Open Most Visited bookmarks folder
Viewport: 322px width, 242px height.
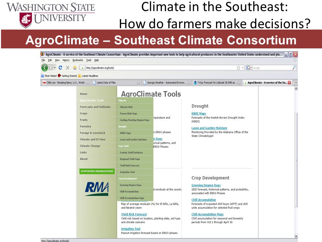click(x=49, y=76)
